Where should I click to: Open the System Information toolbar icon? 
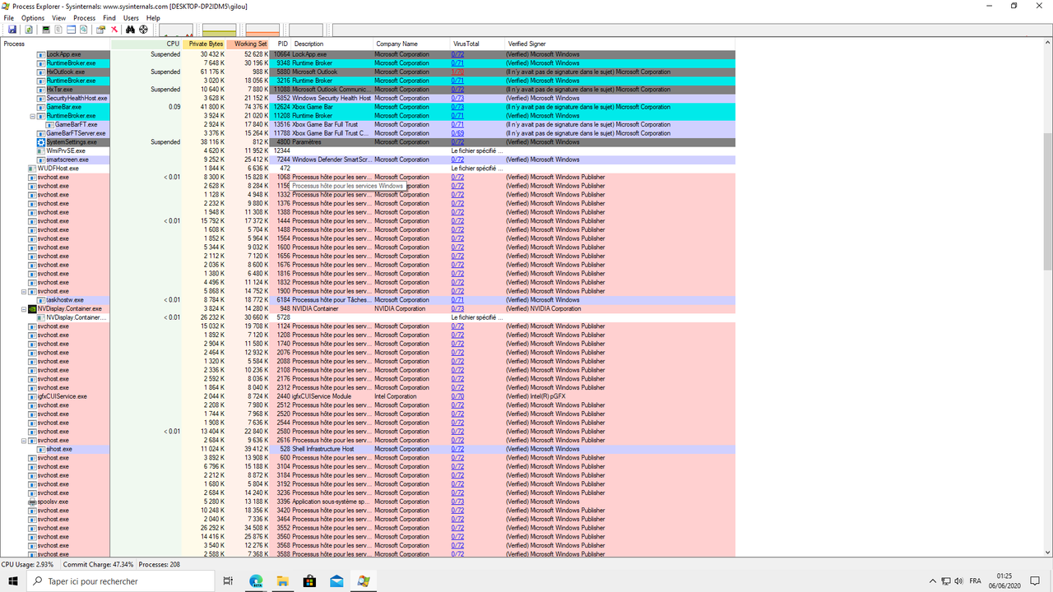pos(46,30)
